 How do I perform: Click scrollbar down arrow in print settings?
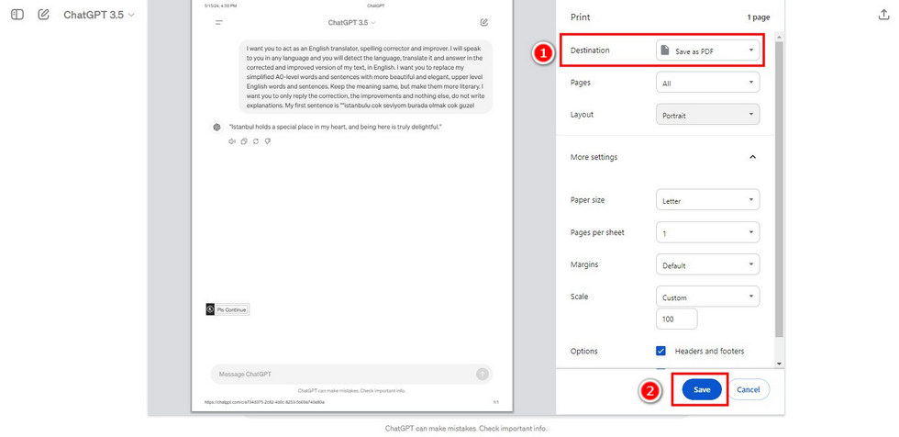click(x=779, y=363)
